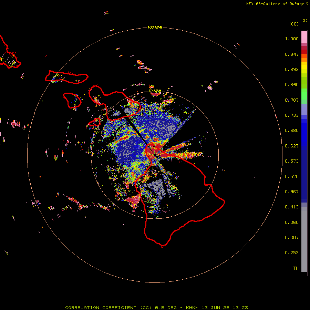Click the KHKM station identifier in caption
This screenshot has height=310, width=310.
pos(192,308)
